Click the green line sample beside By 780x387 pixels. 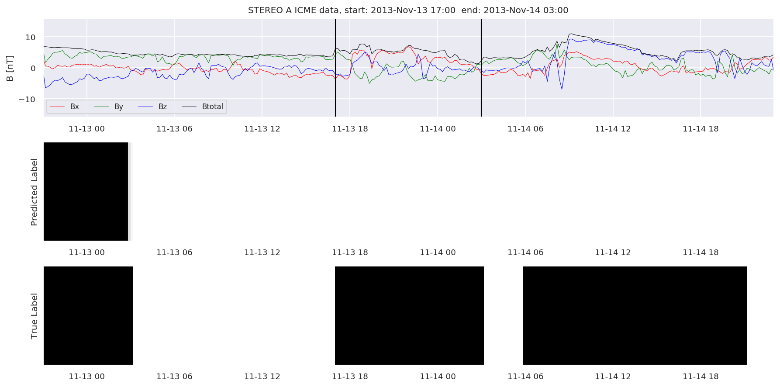(101, 107)
